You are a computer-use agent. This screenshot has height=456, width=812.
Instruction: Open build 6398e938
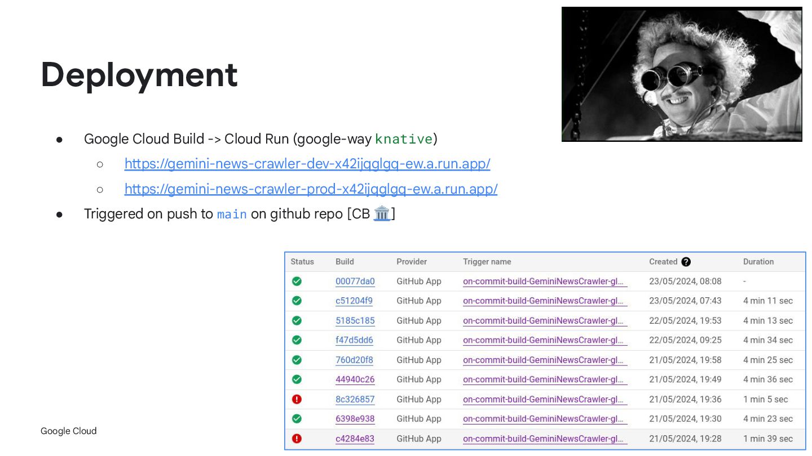[355, 419]
